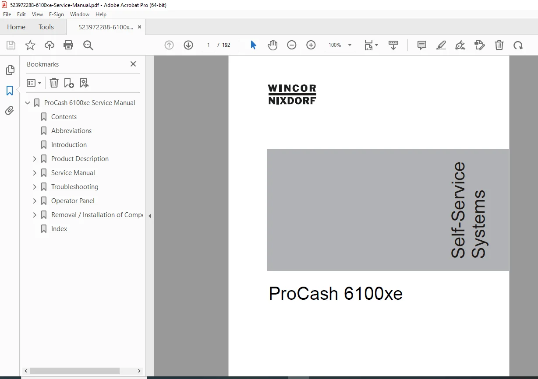Select the Operator Panel bookmark label
This screenshot has height=379, width=538.
pos(73,201)
